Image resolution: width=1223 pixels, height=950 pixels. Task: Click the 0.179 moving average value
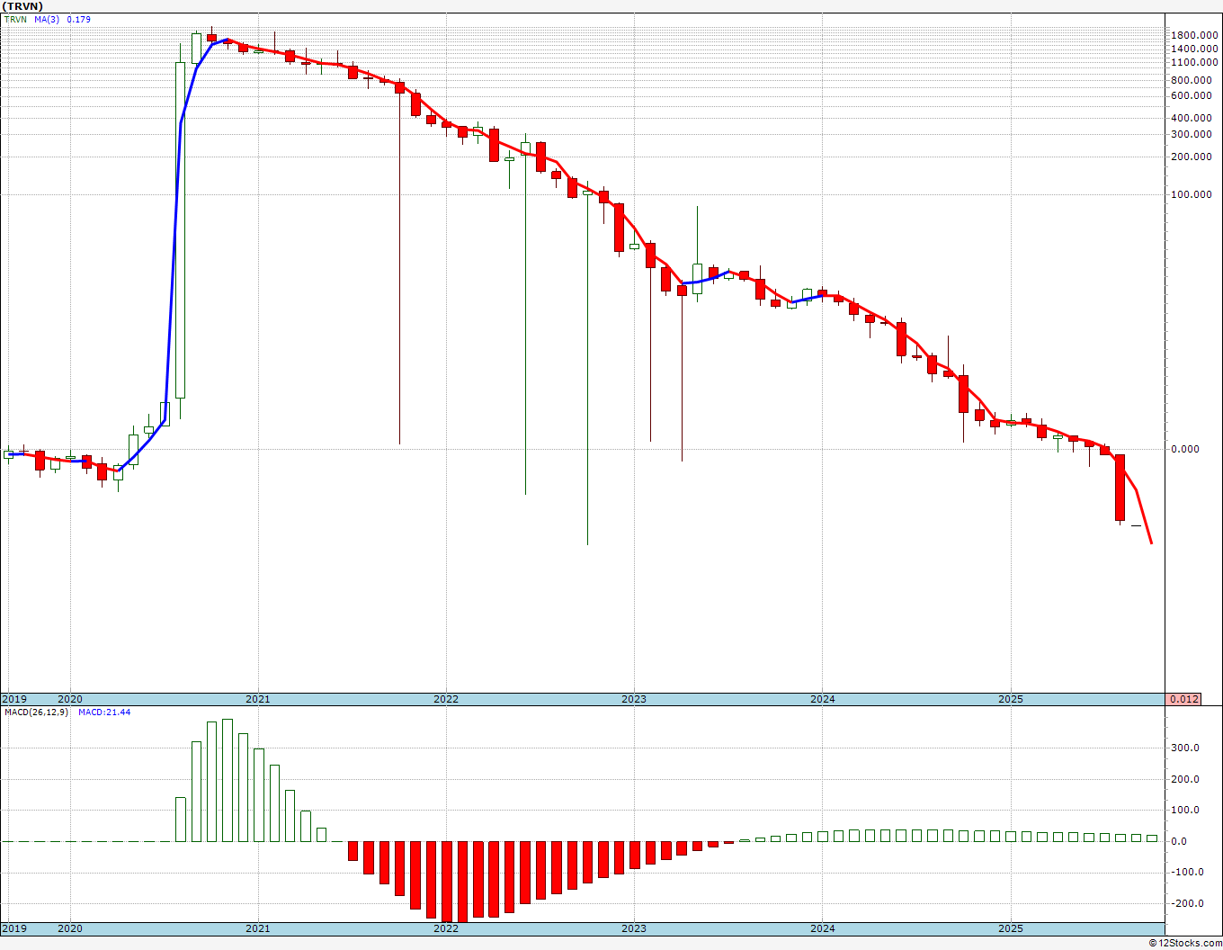(x=79, y=19)
